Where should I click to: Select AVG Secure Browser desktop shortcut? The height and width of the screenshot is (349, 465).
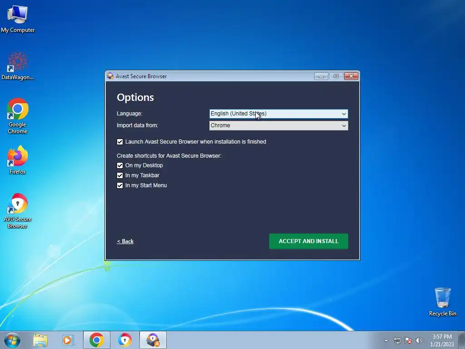(x=18, y=211)
